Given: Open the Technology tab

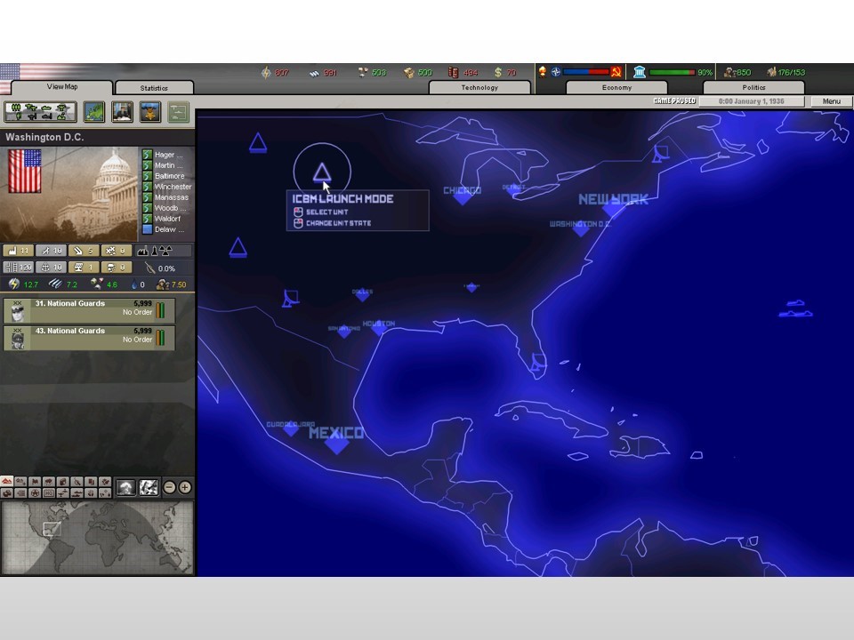Looking at the screenshot, I should (x=479, y=88).
